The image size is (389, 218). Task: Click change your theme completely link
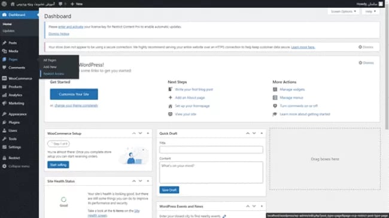coord(76,105)
